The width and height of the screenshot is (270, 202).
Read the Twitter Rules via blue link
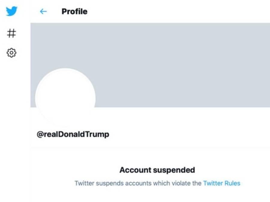point(222,183)
